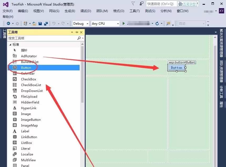Click the Button control on the design surface
The width and height of the screenshot is (226, 167).
click(176, 68)
